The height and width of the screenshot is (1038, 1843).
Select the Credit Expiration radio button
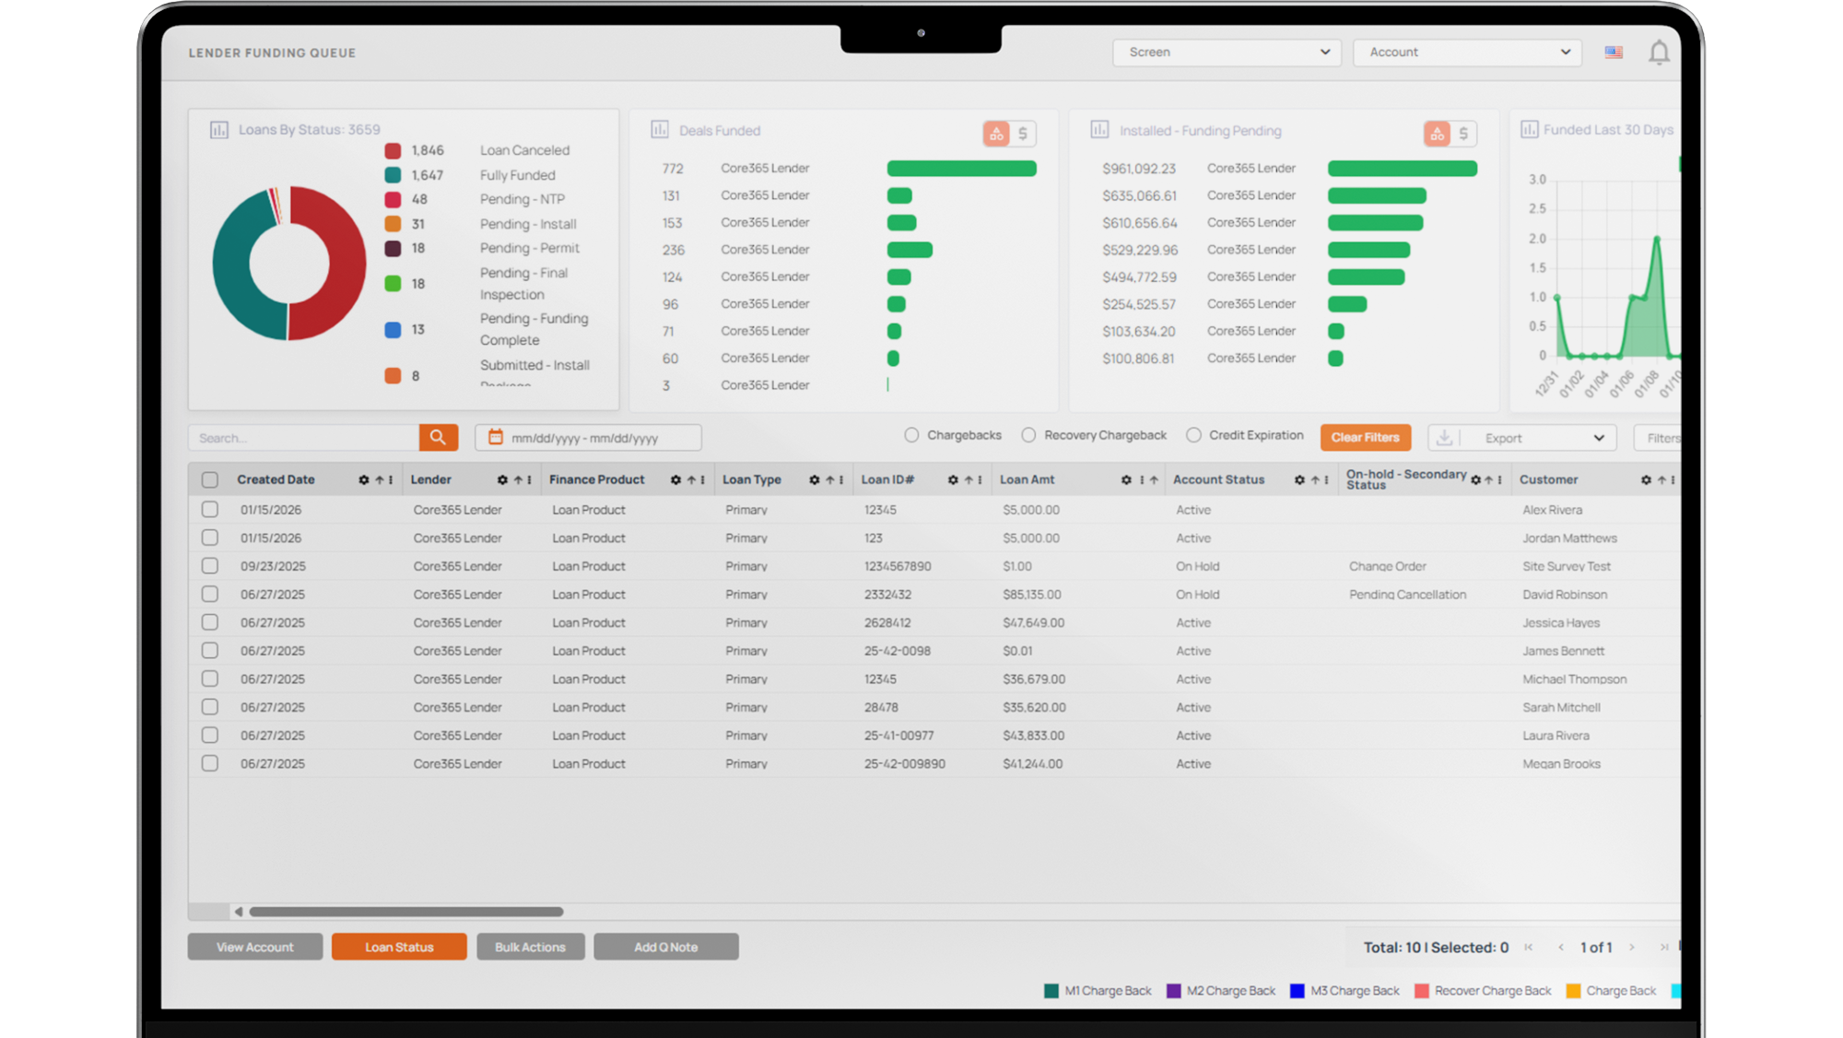pyautogui.click(x=1193, y=435)
